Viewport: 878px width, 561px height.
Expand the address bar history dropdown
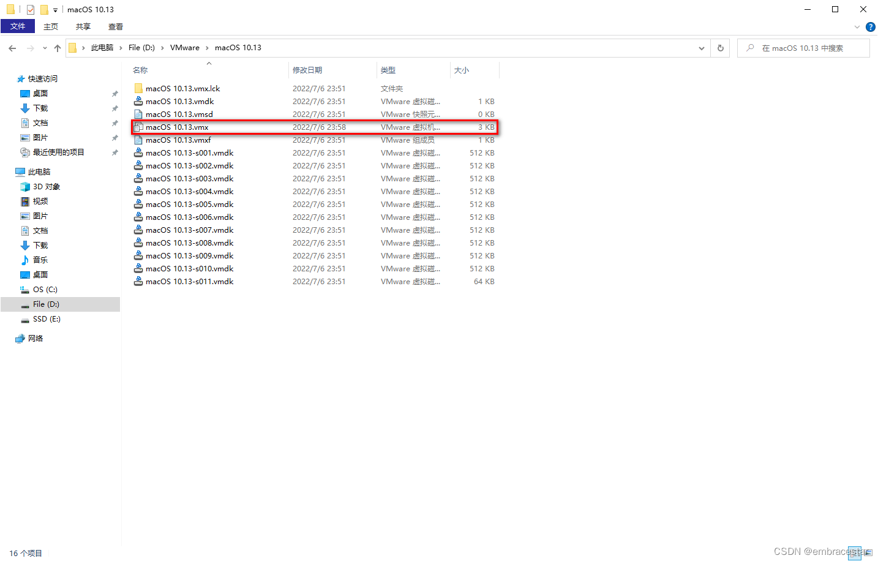point(702,48)
